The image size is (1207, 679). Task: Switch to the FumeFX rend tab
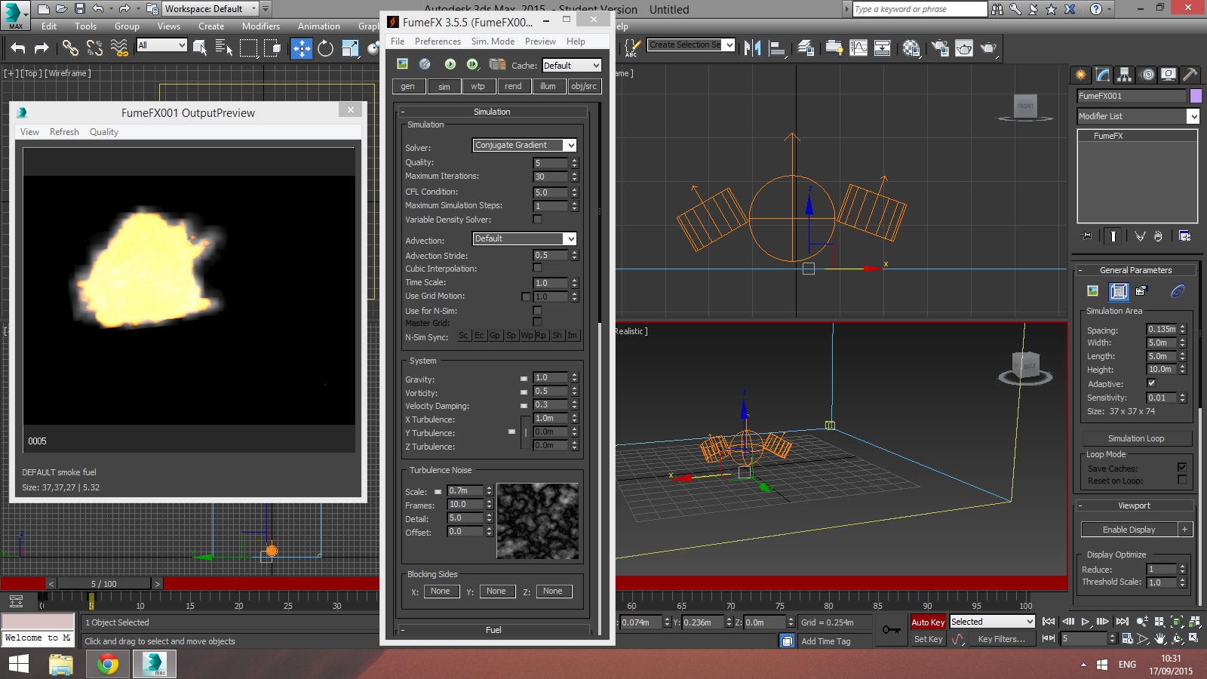tap(513, 86)
